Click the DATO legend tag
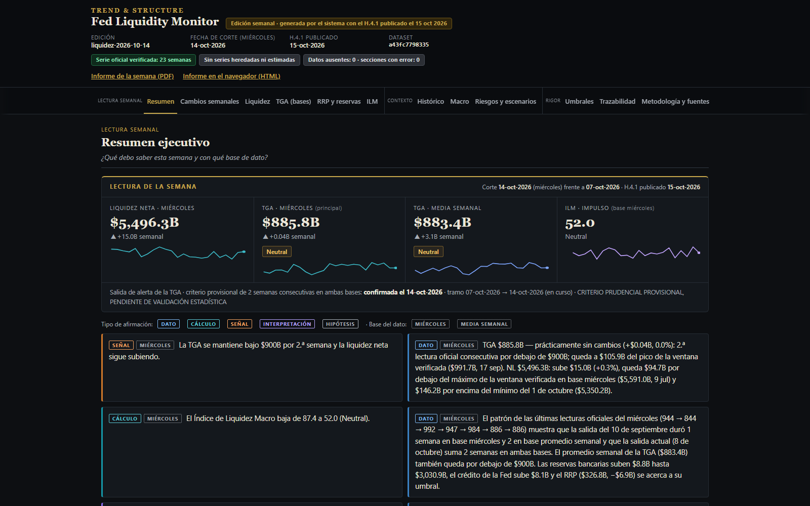The height and width of the screenshot is (506, 810). point(169,324)
